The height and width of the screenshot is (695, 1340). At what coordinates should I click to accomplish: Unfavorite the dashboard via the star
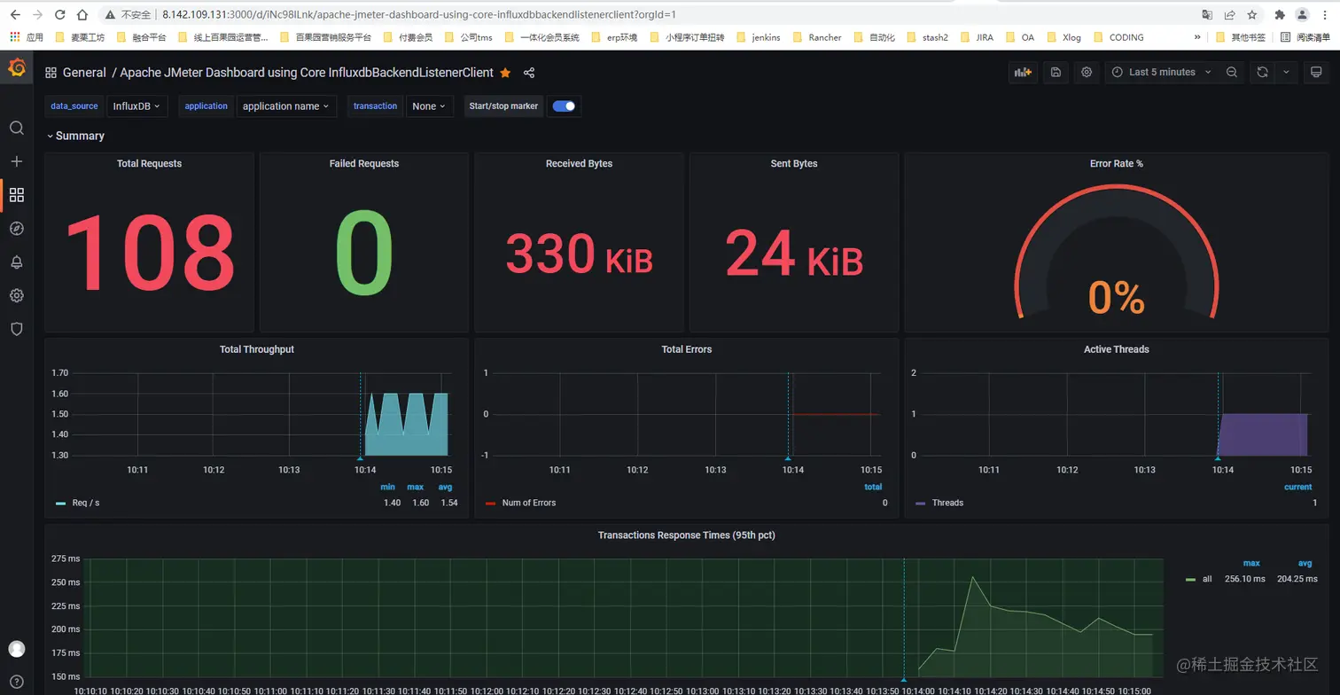(x=506, y=72)
